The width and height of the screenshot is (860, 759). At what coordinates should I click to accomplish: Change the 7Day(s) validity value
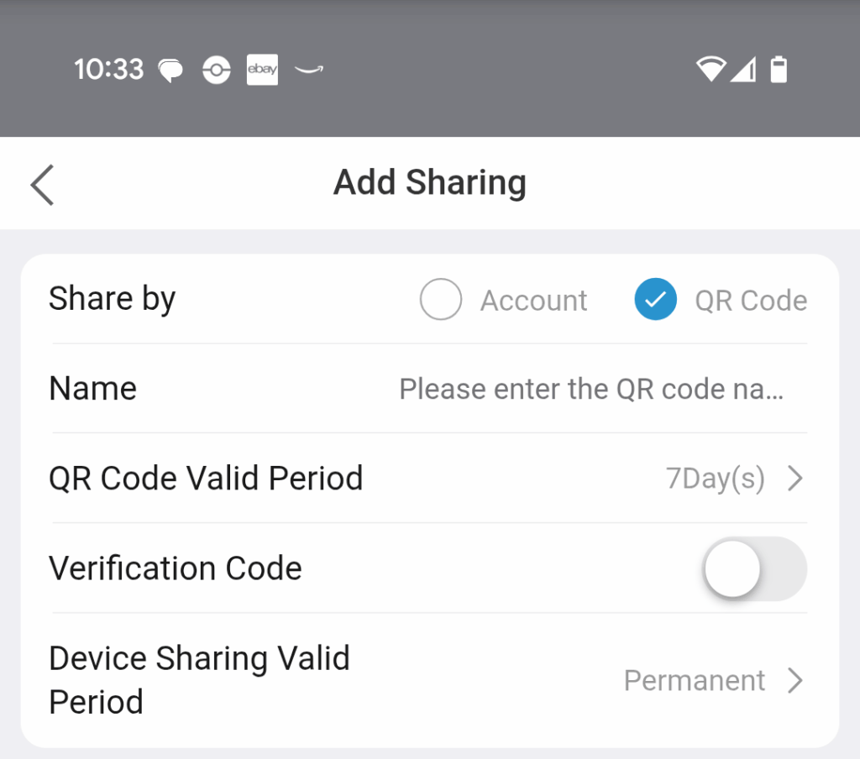tap(715, 479)
